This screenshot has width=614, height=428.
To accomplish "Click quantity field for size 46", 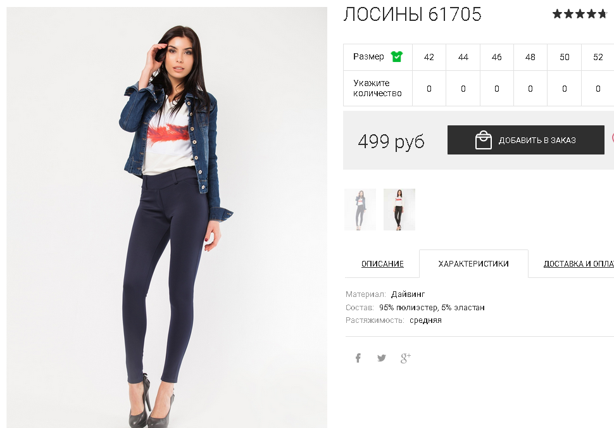I will [496, 89].
